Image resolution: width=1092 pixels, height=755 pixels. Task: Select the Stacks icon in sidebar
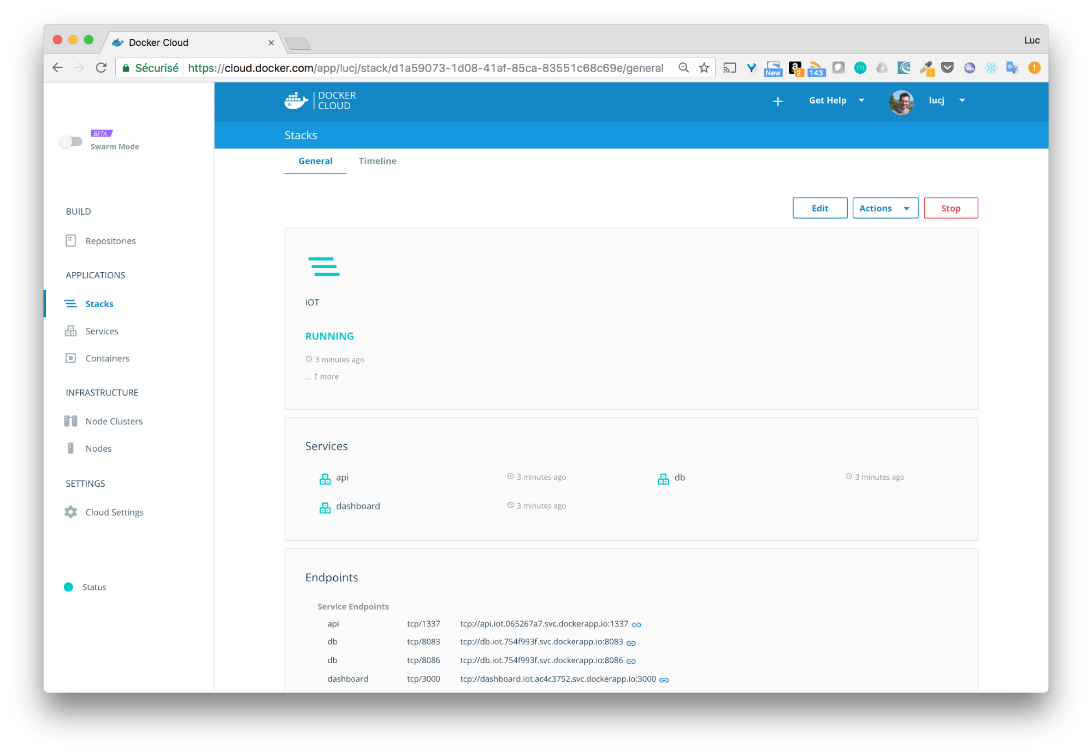(x=70, y=303)
